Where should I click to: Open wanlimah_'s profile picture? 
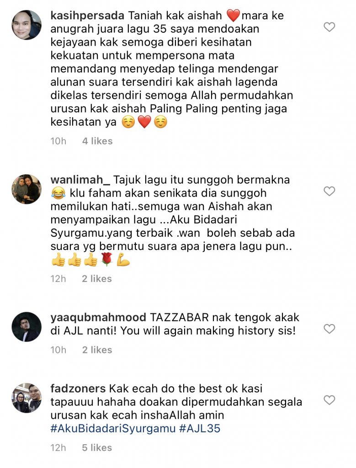(27, 189)
